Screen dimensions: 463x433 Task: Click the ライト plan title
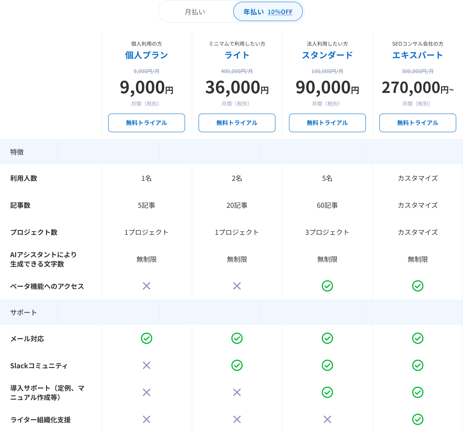[x=237, y=55]
